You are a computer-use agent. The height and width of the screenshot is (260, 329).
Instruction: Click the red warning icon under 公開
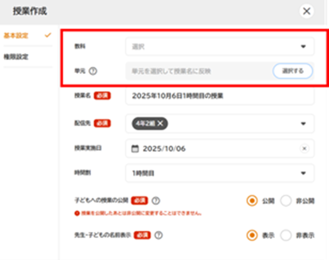click(77, 213)
